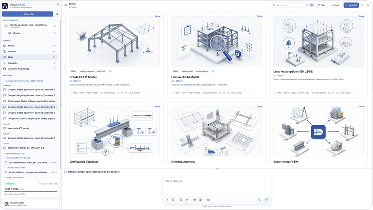
Task: Open Create RFEM Model thumbnail
Action: pyautogui.click(x=114, y=42)
